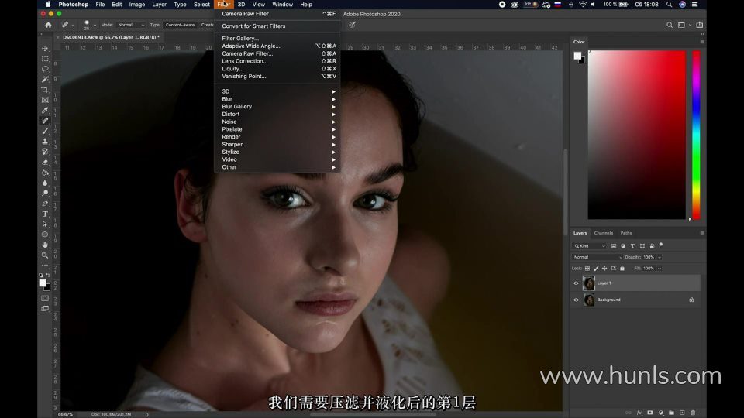
Task: Open the Image menu
Action: click(137, 5)
